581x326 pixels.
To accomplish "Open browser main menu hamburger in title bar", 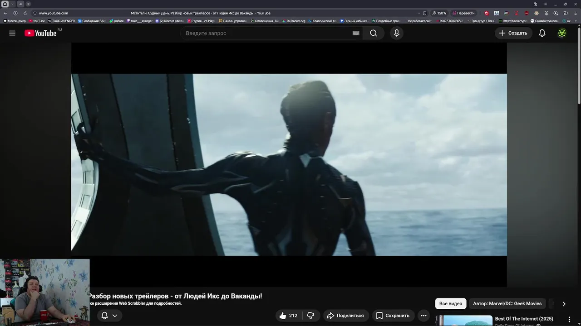I will click(x=545, y=4).
